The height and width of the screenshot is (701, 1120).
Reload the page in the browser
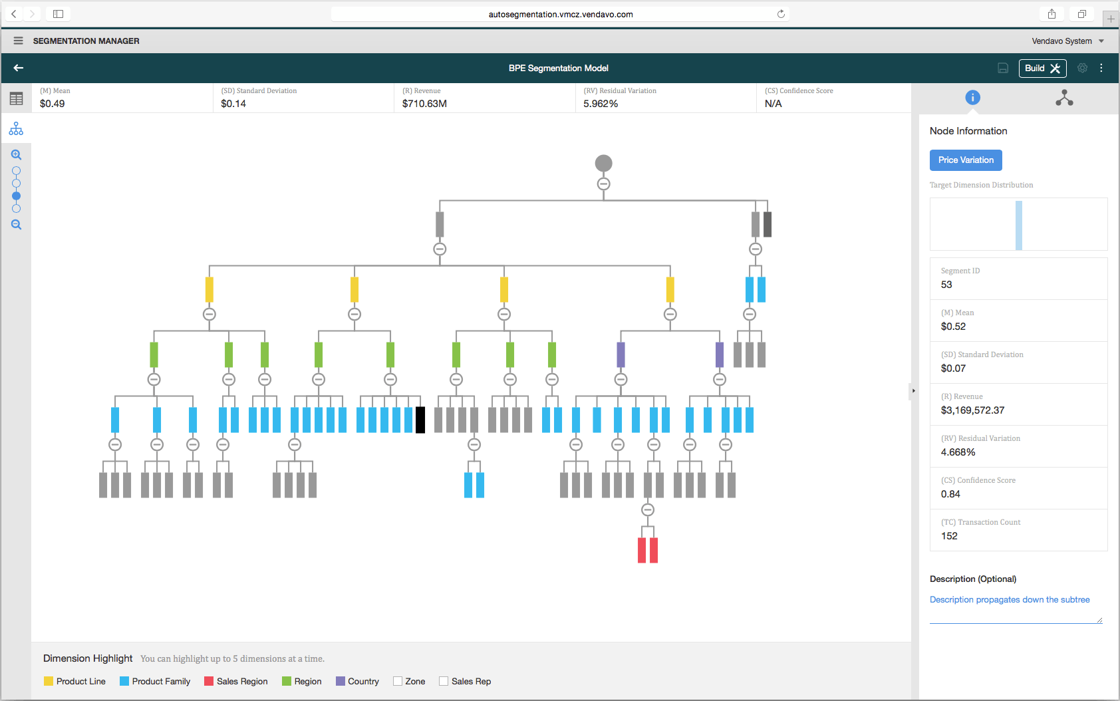781,14
